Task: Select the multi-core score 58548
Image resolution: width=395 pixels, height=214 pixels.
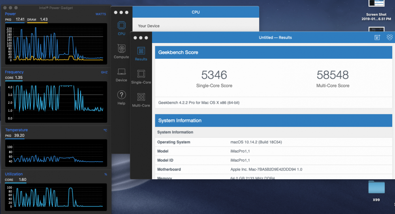Action: (333, 75)
